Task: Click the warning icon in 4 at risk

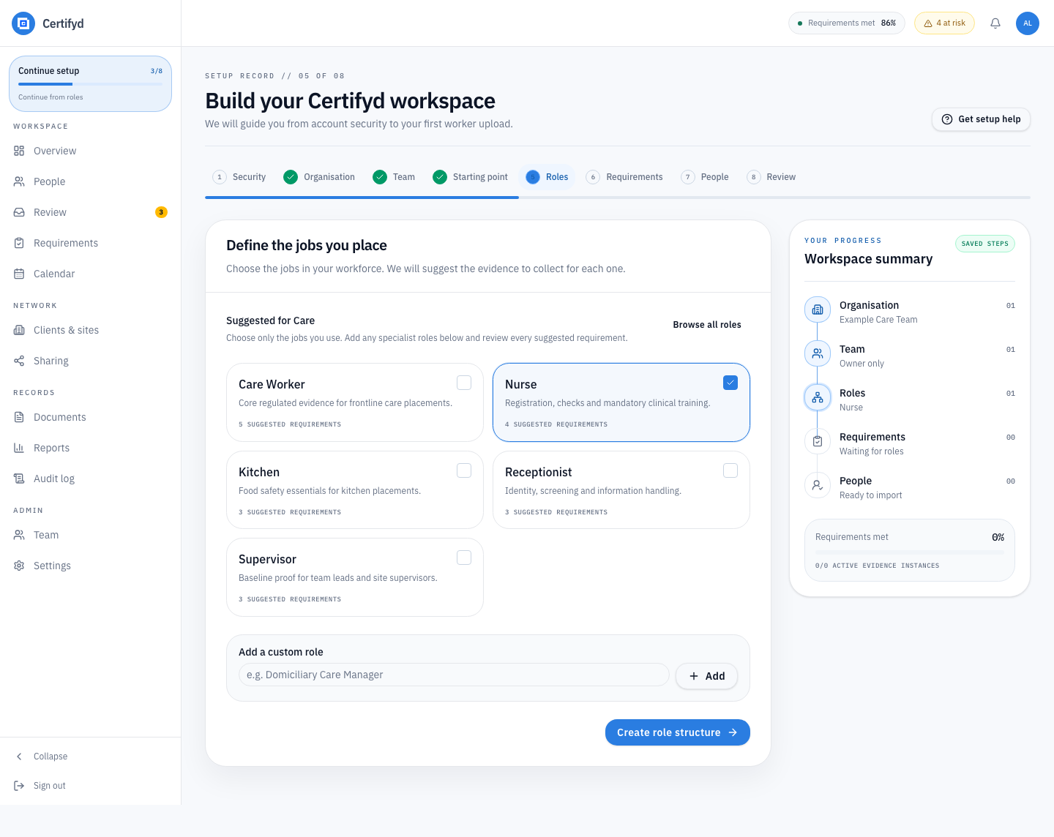Action: (x=928, y=23)
